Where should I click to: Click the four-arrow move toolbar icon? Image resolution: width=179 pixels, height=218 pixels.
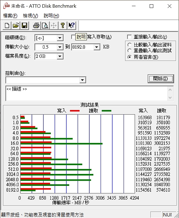(x=54, y=26)
